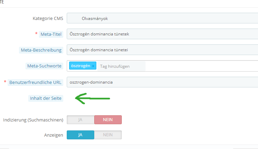Set Indizierung to NEIN
Viewport: 258px width, 149px height.
pos(108,120)
